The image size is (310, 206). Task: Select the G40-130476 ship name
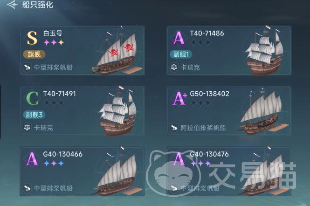point(207,154)
